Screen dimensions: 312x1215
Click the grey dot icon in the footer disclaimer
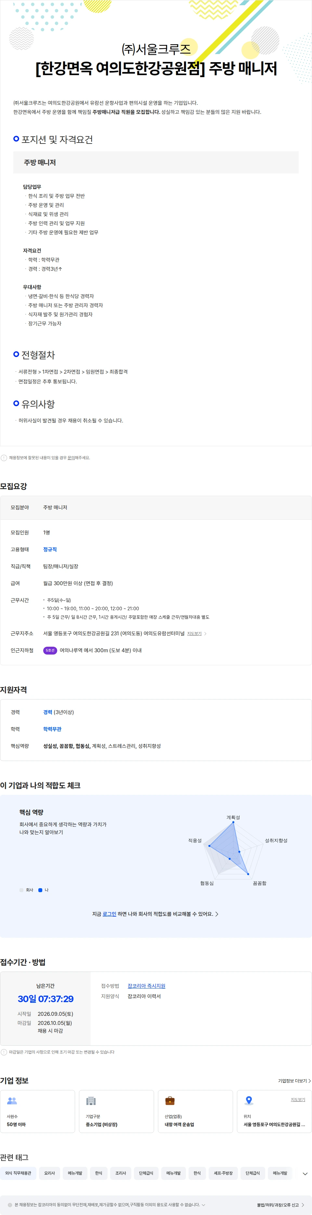[x=10, y=1205]
